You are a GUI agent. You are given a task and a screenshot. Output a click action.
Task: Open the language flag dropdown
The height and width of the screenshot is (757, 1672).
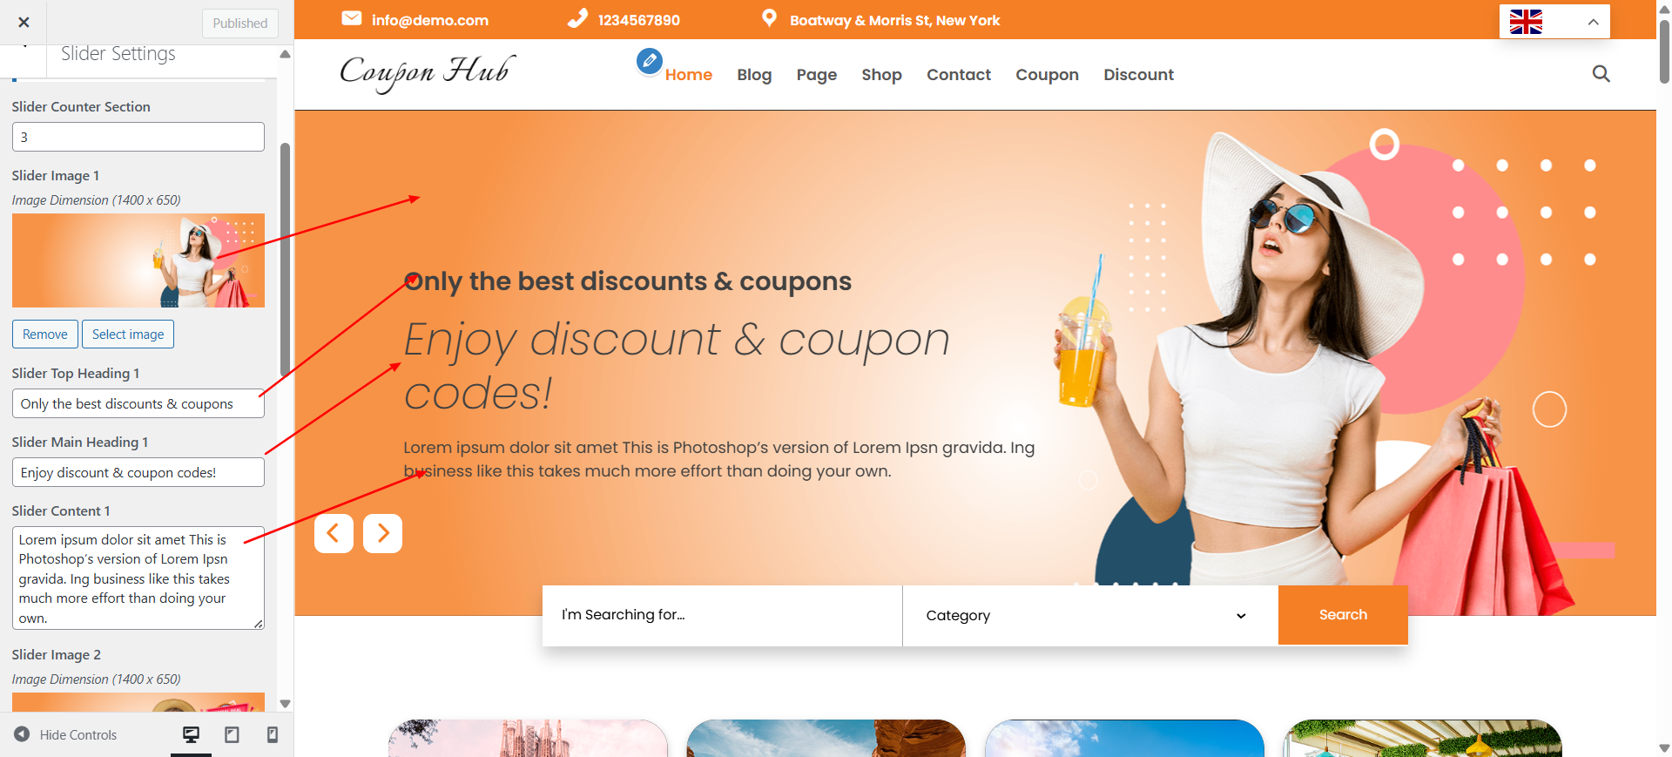(1554, 22)
